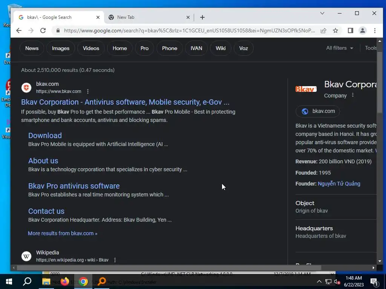Close the New Tab tab
Screen dimensions: 386x289
(188, 17)
